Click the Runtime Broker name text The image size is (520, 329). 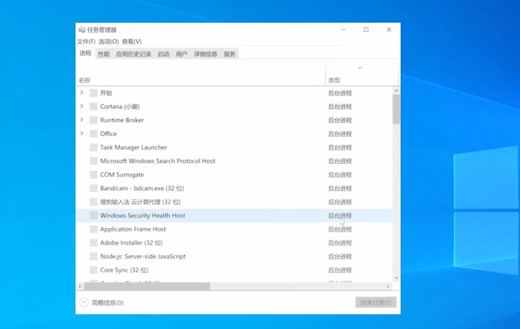point(122,120)
